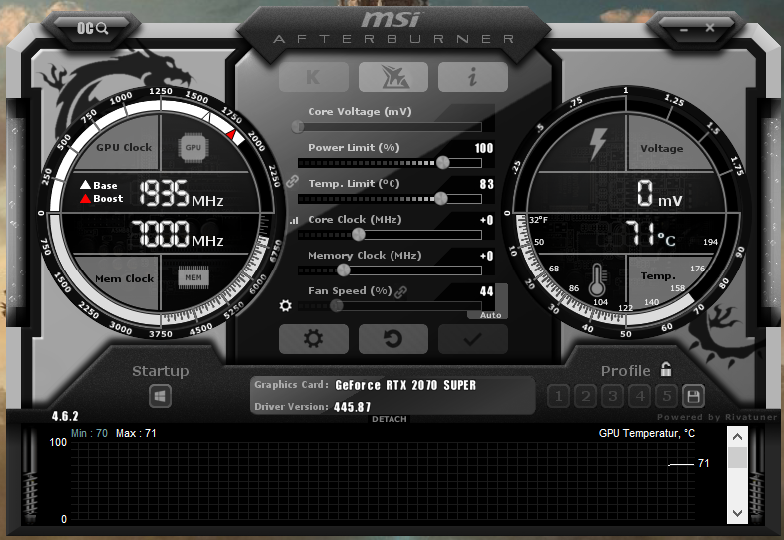Open the MSI fighter jet logo button
Viewport: 784px width, 540px height.
click(393, 77)
